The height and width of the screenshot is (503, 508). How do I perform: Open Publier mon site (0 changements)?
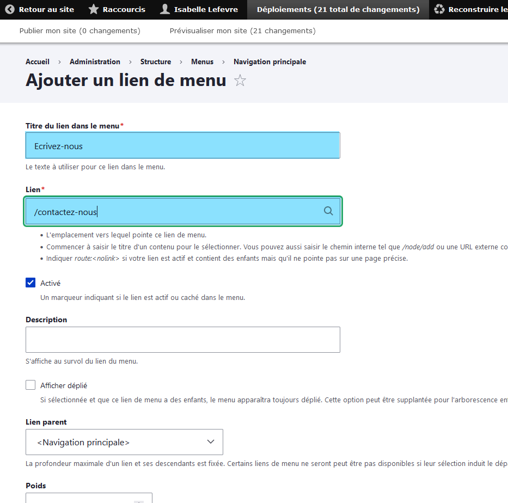tap(79, 31)
